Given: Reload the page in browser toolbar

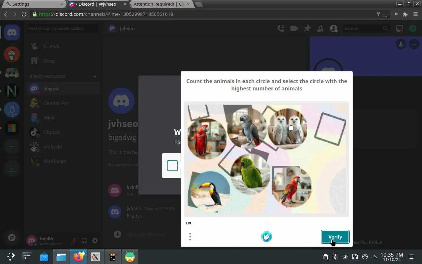Looking at the screenshot, I should tap(24, 14).
